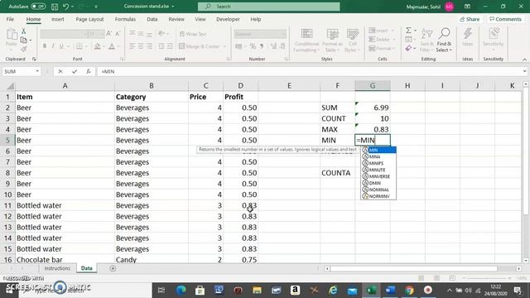Select MIN in autocomplete list
Viewport: 530px width, 298px height.
[378, 150]
